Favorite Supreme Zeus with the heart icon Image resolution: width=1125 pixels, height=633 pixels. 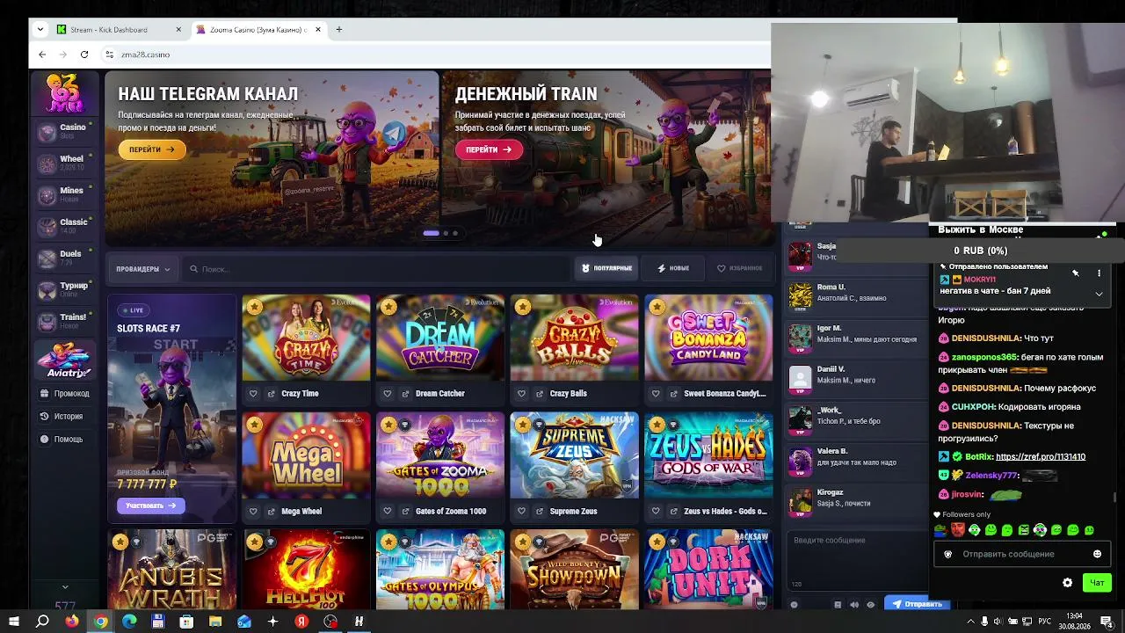(x=522, y=512)
